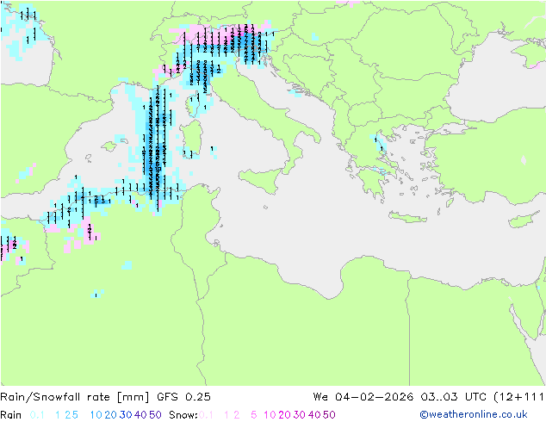Click the '(12+111' forecast run text

pos(518,397)
